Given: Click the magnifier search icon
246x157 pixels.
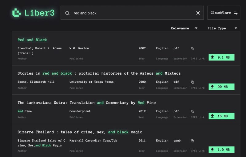Looking at the screenshot, I should click(67, 13).
